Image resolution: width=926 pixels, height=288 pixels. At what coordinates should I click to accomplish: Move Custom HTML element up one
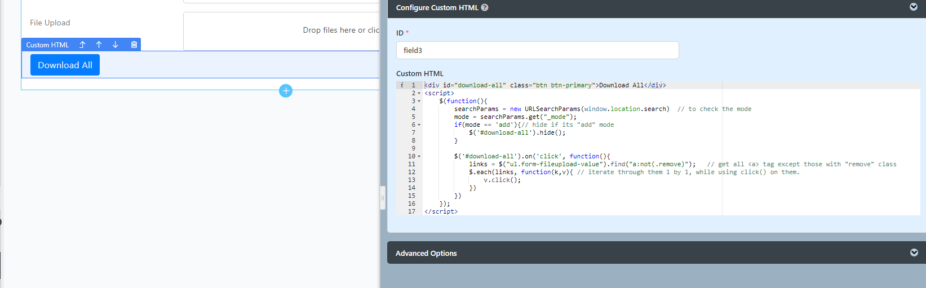click(x=99, y=45)
